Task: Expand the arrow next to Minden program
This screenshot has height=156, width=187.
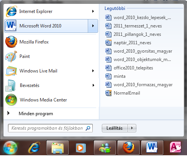Action: click(x=8, y=113)
